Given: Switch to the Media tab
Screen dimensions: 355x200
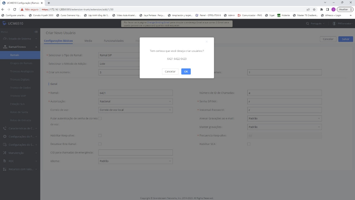Looking at the screenshot, I should tap(88, 41).
